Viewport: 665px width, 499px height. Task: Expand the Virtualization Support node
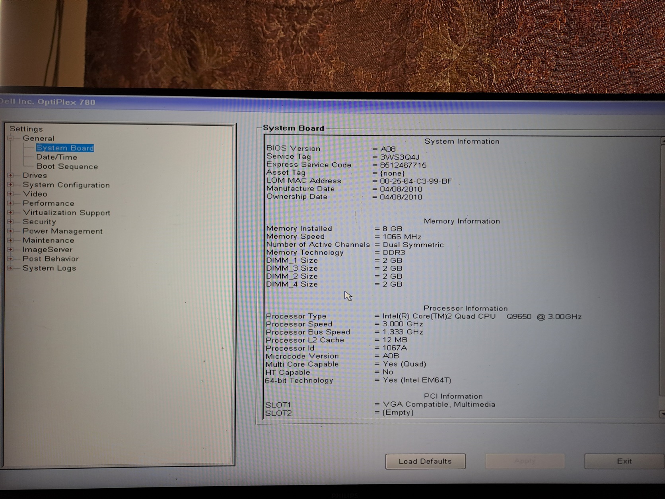click(10, 212)
